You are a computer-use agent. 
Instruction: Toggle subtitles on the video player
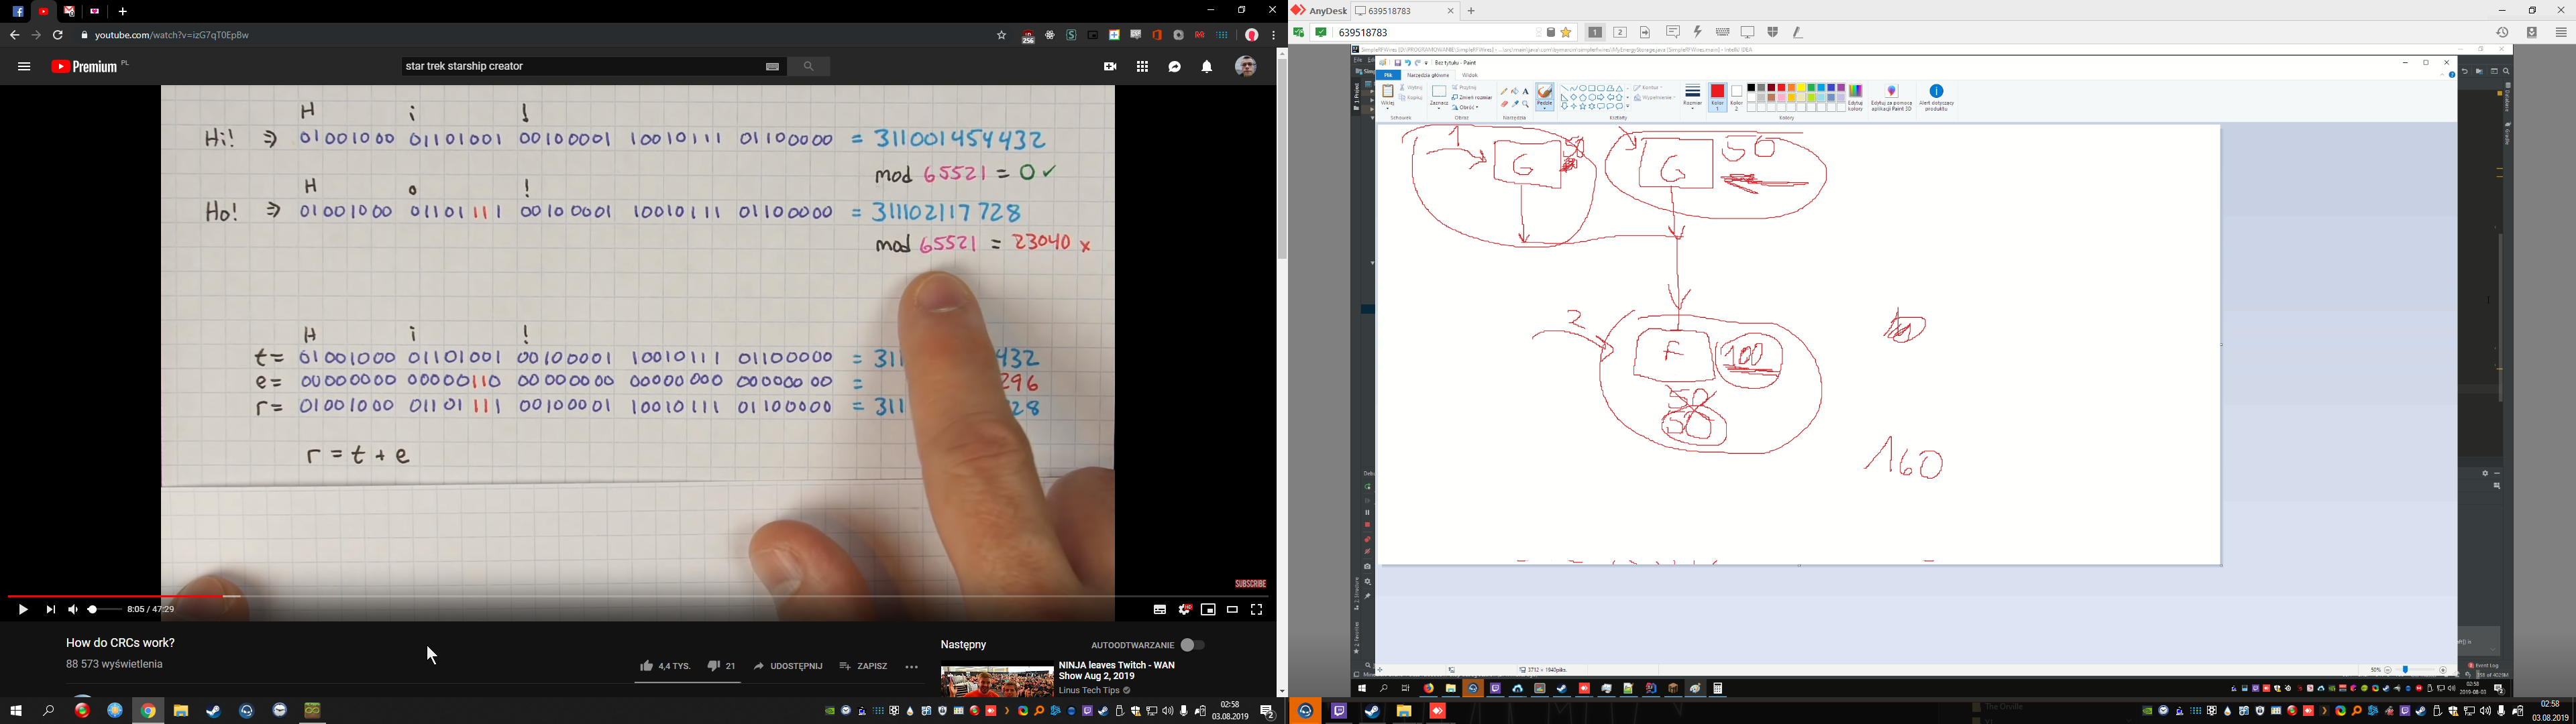(1160, 610)
